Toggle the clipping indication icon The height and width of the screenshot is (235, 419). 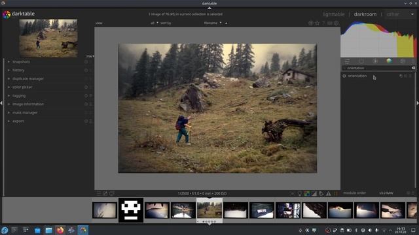314,194
